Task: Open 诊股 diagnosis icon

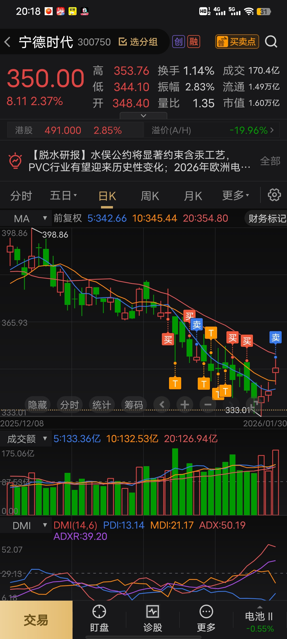Action: pos(153,619)
